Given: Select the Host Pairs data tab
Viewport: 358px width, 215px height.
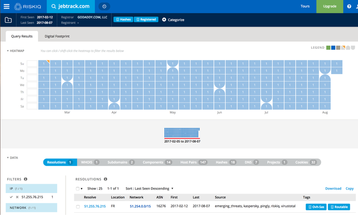Looking at the screenshot, I should 194,162.
